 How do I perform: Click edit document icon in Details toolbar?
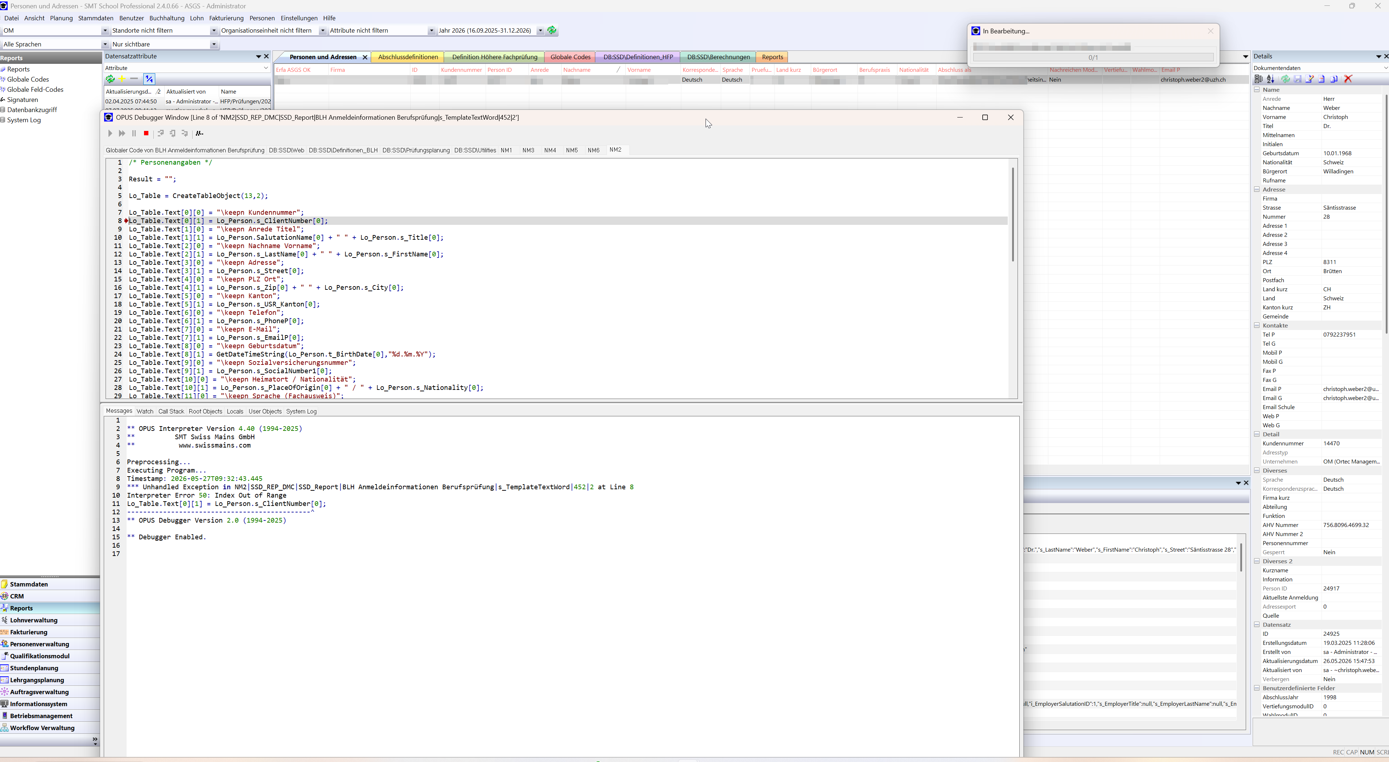(x=1309, y=79)
